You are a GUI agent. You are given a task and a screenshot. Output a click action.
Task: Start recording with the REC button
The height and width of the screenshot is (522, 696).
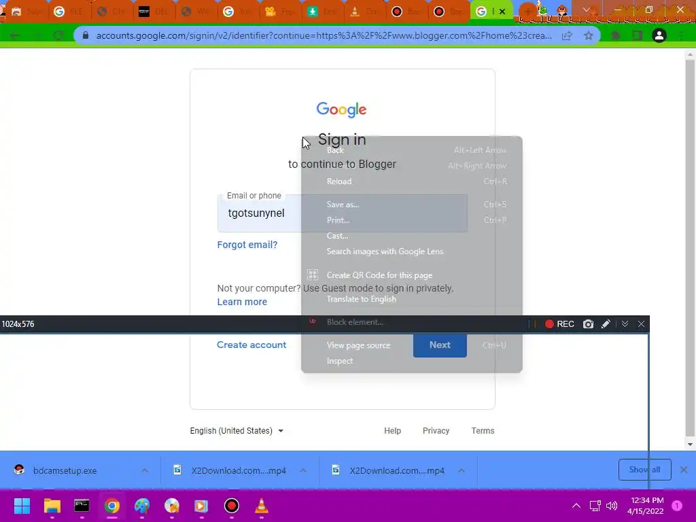pyautogui.click(x=559, y=324)
